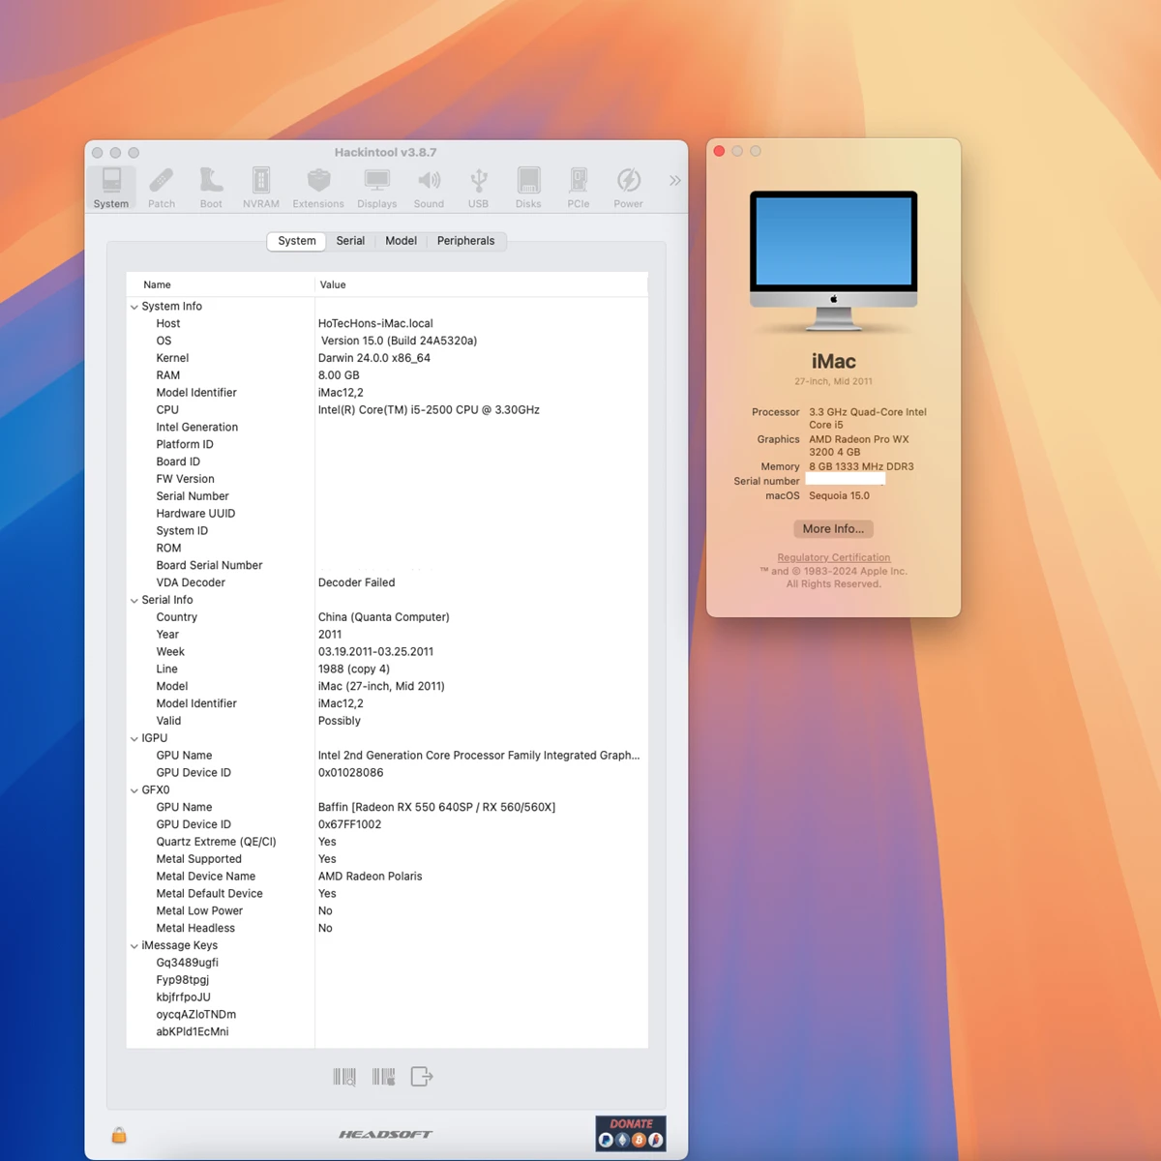Screen dimensions: 1161x1161
Task: Select the System toolbar icon
Action: click(111, 187)
